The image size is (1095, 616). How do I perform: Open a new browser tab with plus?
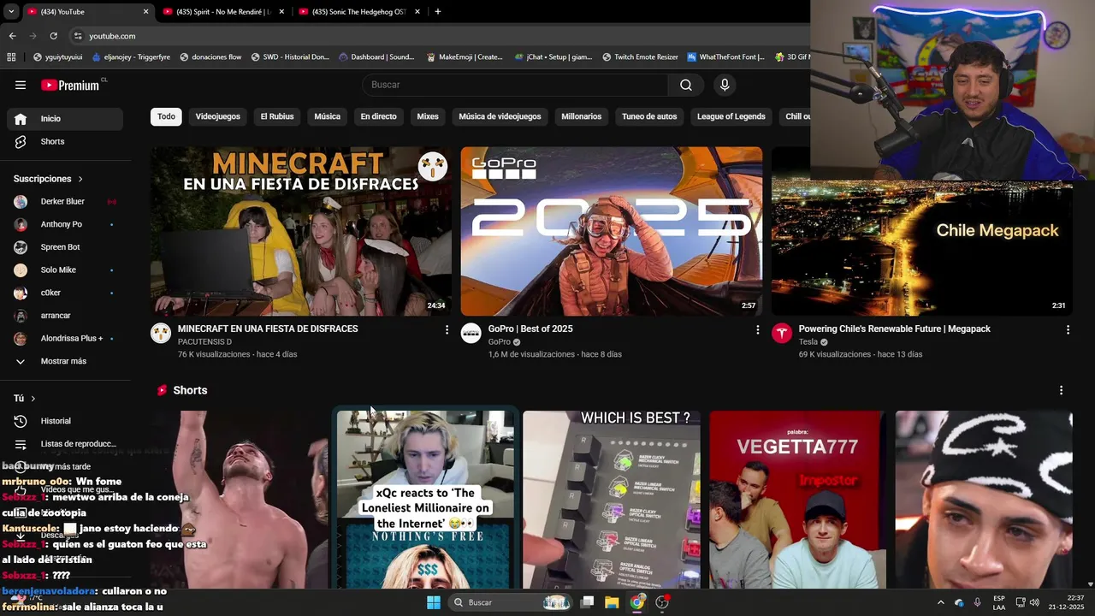(438, 12)
